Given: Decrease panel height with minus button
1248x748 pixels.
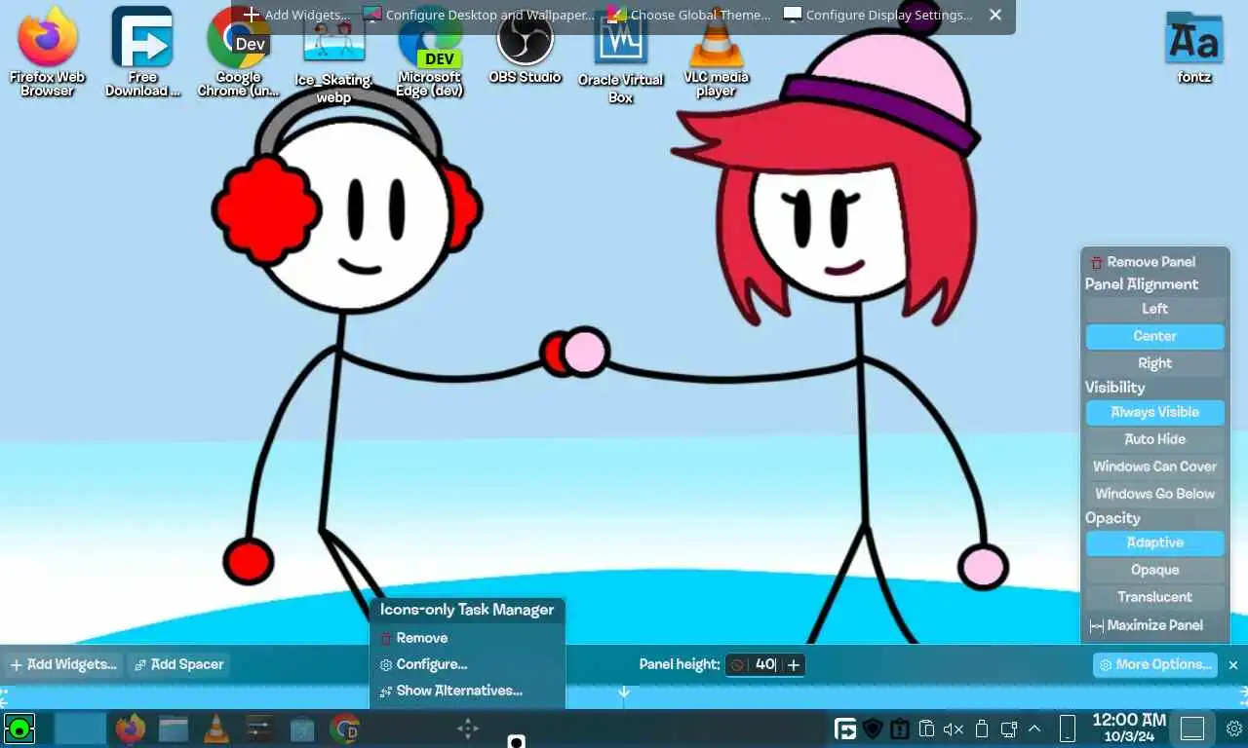Looking at the screenshot, I should (737, 664).
